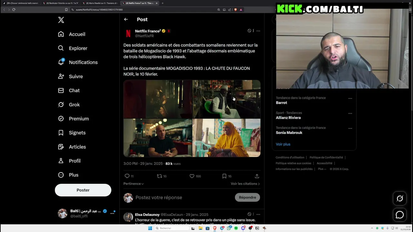
Task: Open Grok from the sidebar
Action: click(69, 105)
